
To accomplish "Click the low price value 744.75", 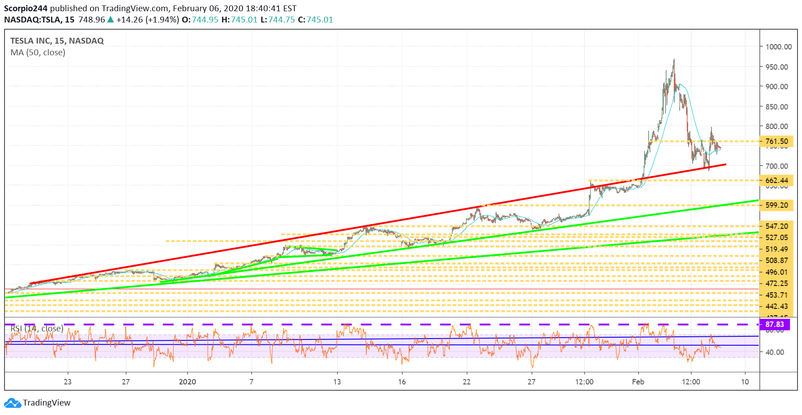I will [282, 20].
